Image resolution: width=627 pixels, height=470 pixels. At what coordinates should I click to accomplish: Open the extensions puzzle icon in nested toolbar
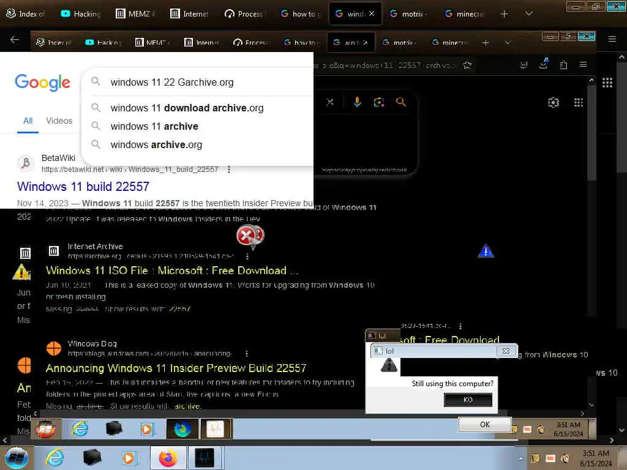(x=563, y=65)
